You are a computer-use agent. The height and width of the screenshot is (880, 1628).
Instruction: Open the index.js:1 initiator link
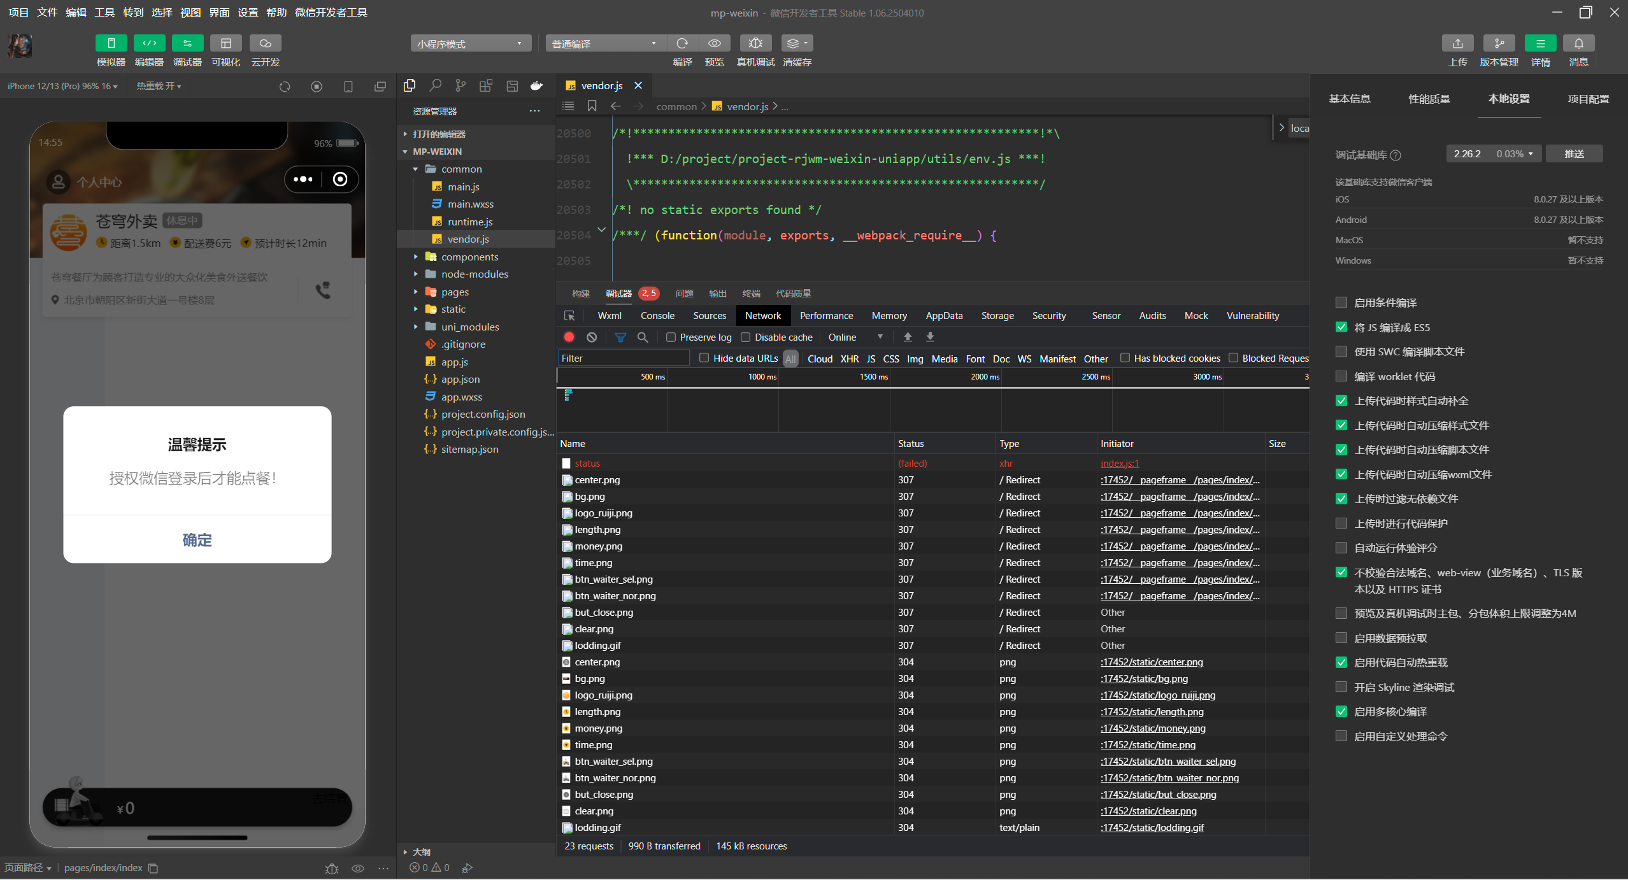(1120, 464)
